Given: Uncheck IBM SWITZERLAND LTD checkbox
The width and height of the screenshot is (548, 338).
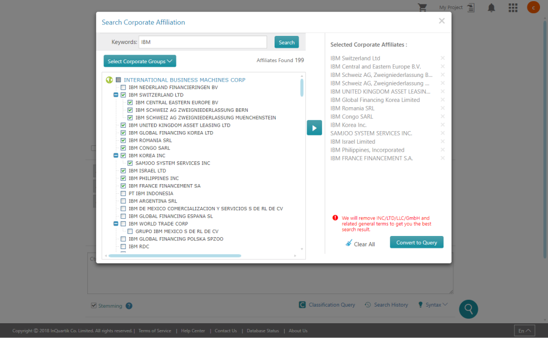Looking at the screenshot, I should [x=123, y=95].
